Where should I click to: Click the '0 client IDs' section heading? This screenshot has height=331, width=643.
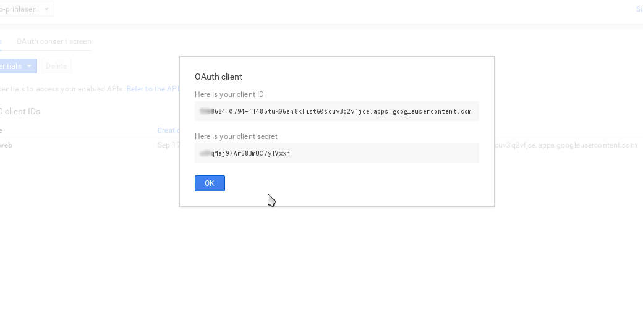20,111
